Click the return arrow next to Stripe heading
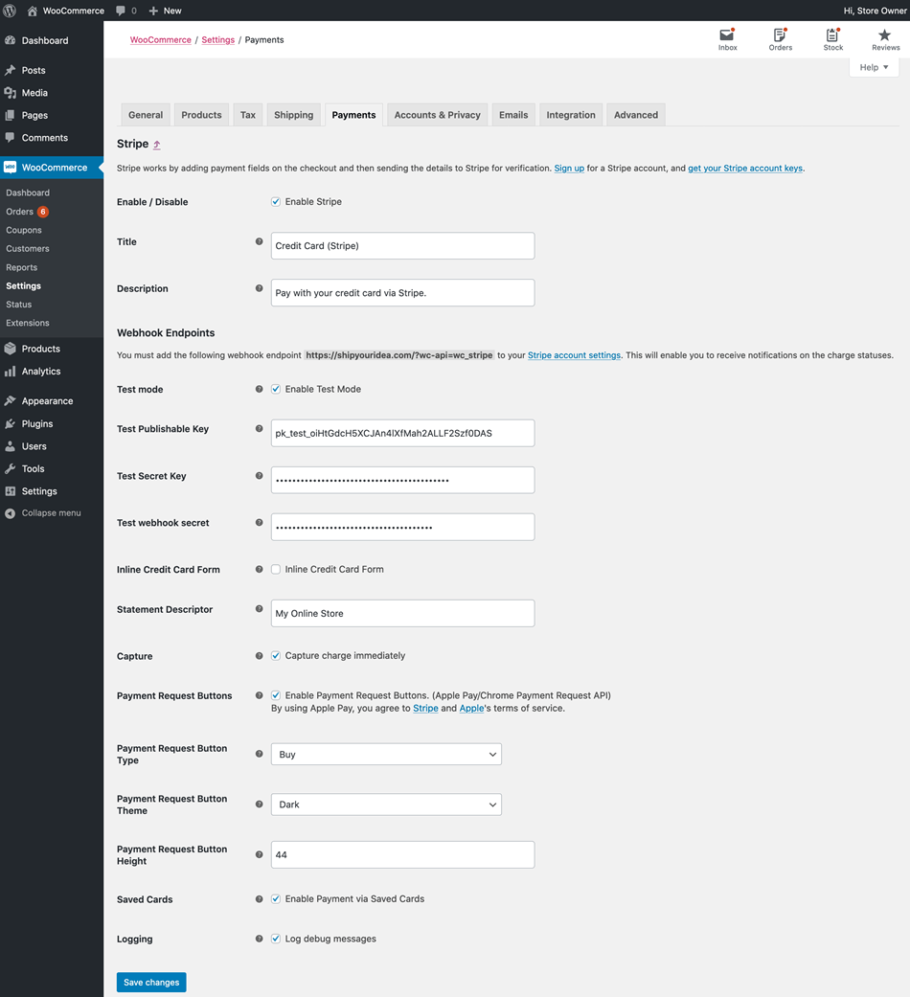 [157, 145]
